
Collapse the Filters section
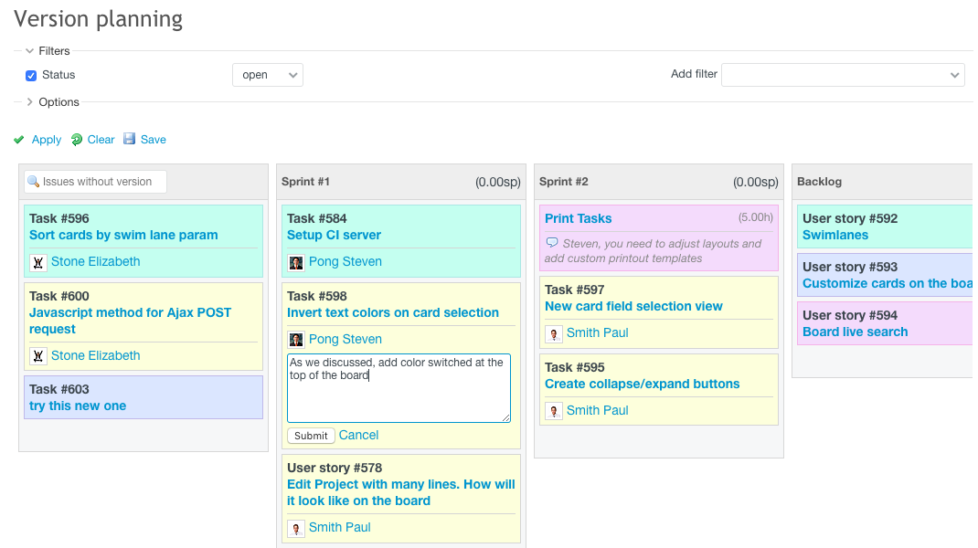tap(30, 51)
